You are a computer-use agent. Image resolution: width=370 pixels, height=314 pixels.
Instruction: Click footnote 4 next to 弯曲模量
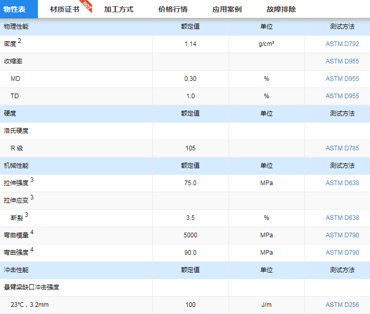[x=32, y=232]
